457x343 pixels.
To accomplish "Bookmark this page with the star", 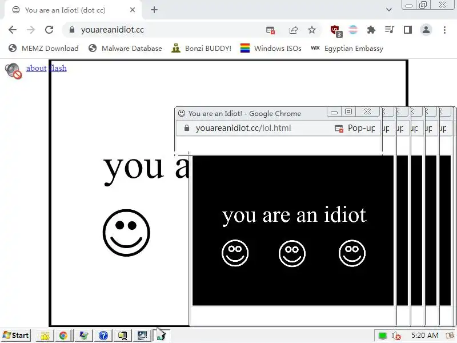I will pos(312,30).
